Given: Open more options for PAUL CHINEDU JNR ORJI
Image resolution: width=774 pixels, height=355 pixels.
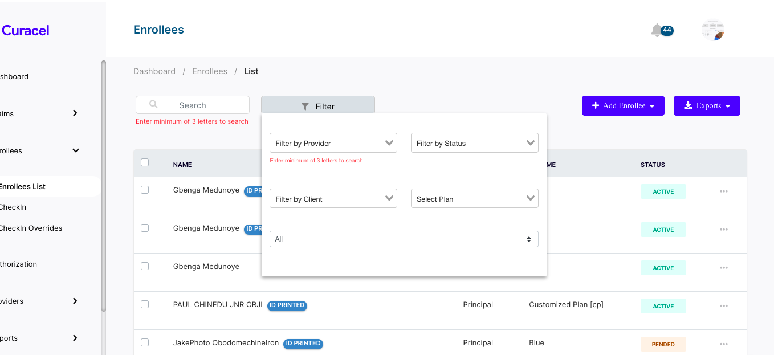Looking at the screenshot, I should coord(723,306).
